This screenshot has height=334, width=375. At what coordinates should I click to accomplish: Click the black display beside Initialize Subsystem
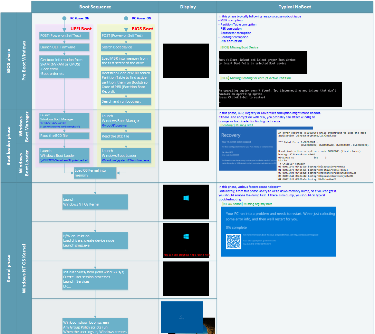tap(186, 279)
